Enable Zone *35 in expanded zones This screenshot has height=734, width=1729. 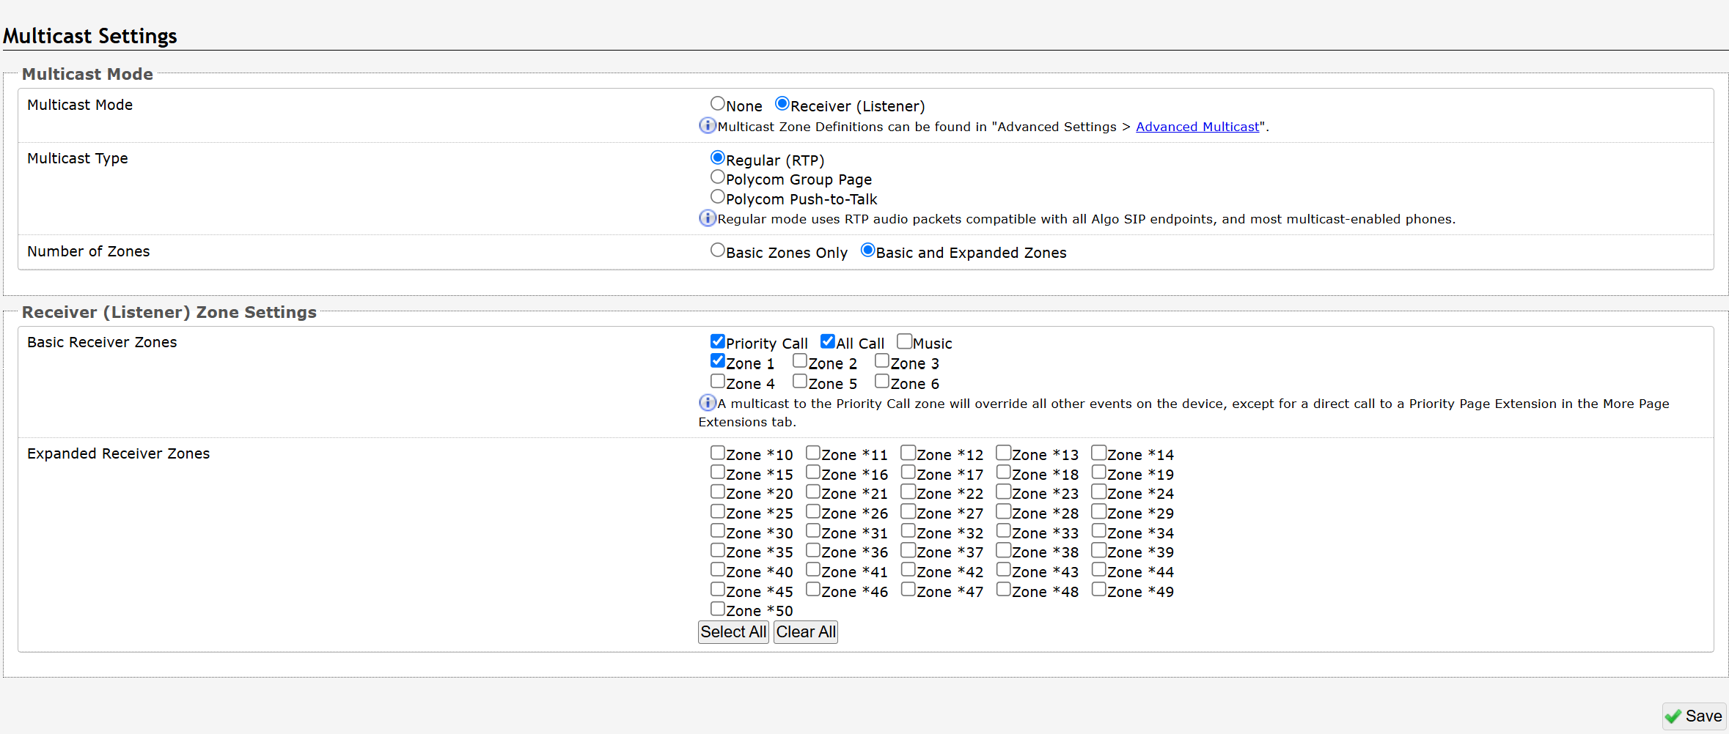tap(718, 550)
